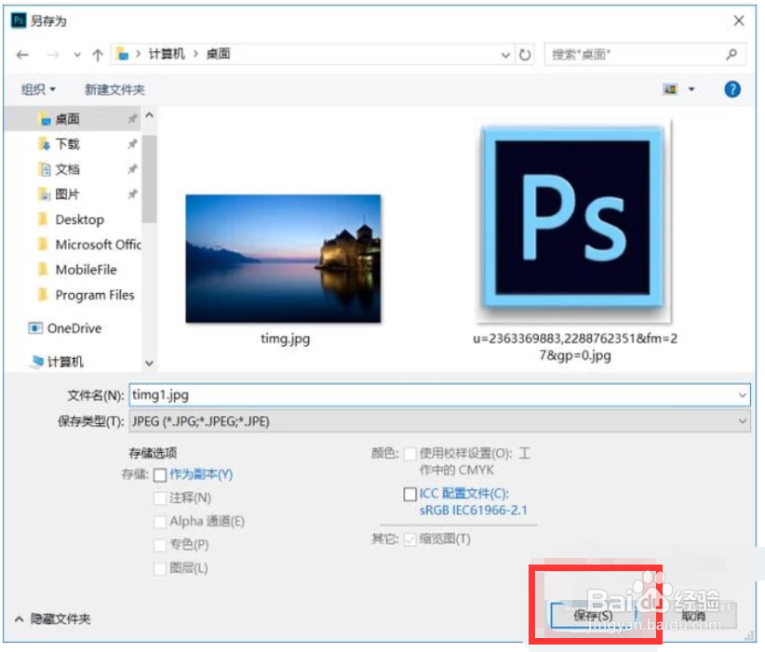This screenshot has height=652, width=765.
Task: Open the view options dropdown arrow
Action: coord(691,89)
